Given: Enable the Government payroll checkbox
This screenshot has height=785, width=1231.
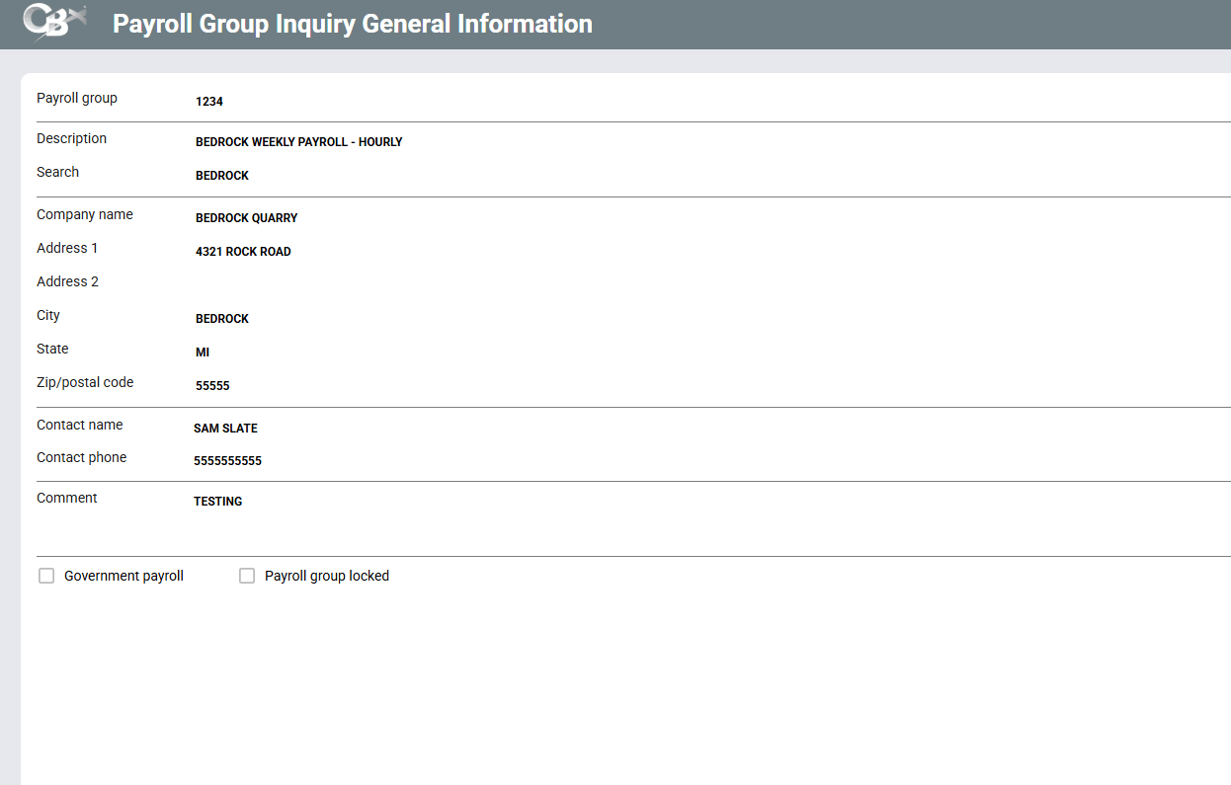Looking at the screenshot, I should pos(46,576).
